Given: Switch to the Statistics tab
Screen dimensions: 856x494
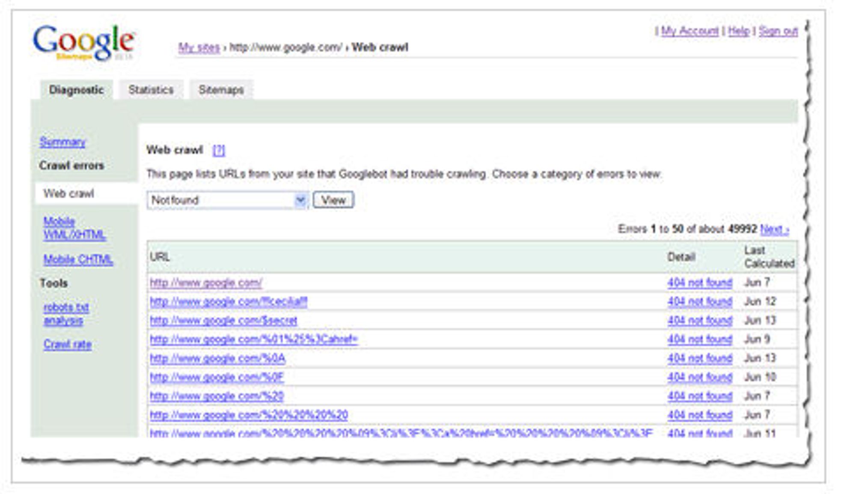Looking at the screenshot, I should click(x=151, y=90).
